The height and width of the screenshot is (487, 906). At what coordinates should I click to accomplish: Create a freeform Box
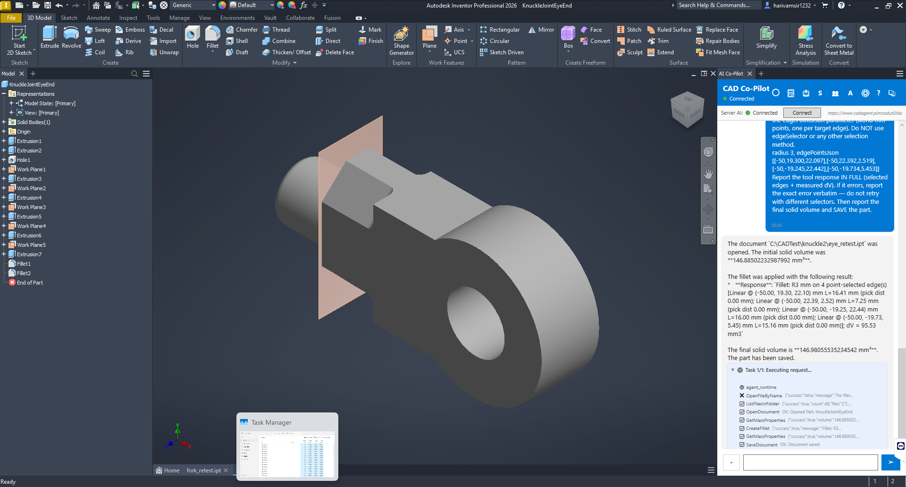(568, 37)
